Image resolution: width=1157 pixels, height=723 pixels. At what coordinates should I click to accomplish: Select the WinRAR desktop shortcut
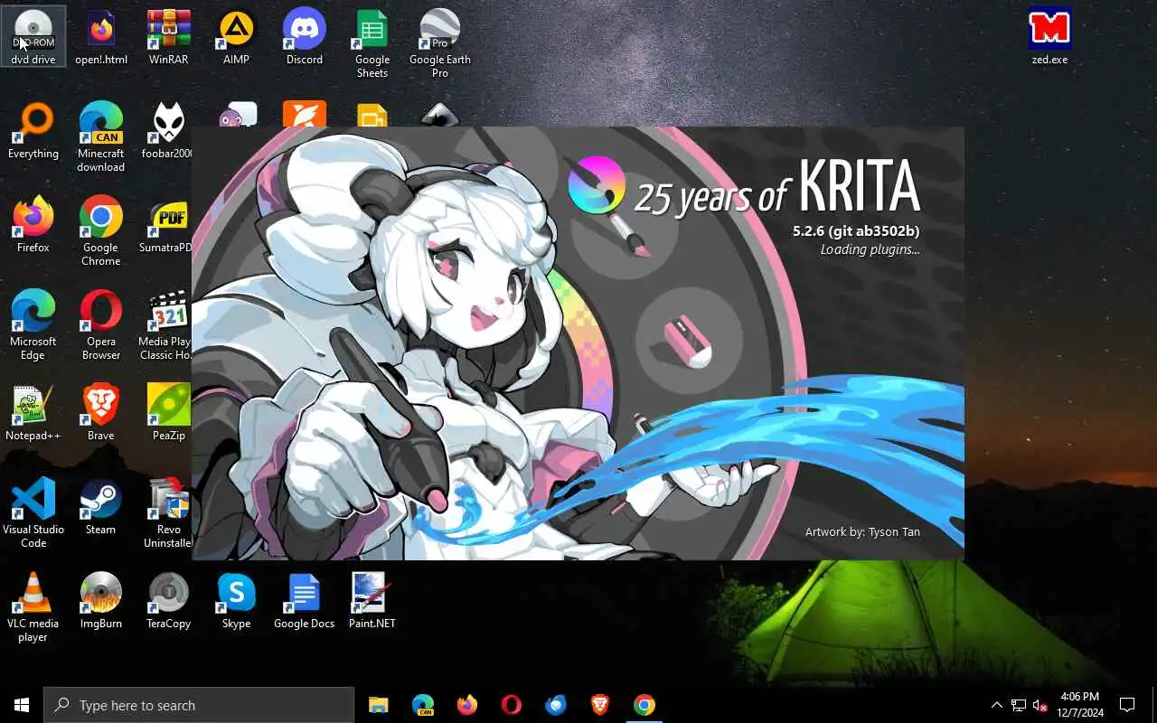[x=169, y=38]
